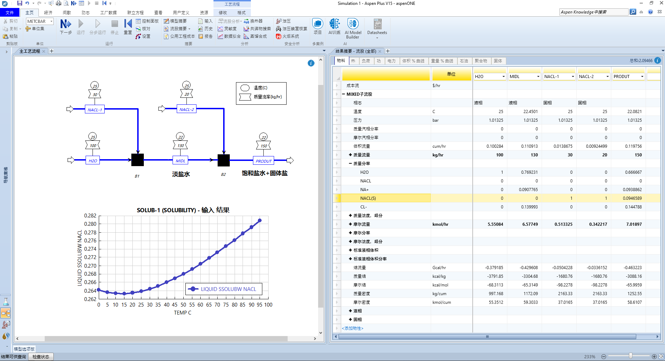Click the Stop (停止) ribbon button
Viewport: 665px width, 361px height.
(115, 27)
